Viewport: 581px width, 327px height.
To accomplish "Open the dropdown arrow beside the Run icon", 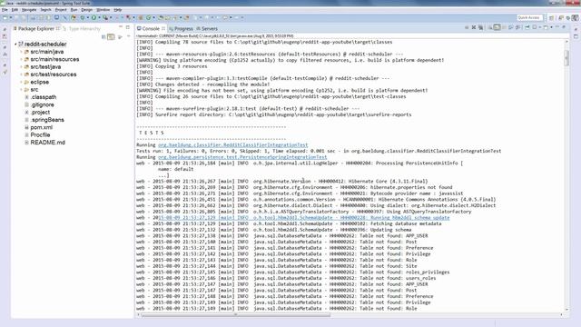I will pyautogui.click(x=99, y=17).
